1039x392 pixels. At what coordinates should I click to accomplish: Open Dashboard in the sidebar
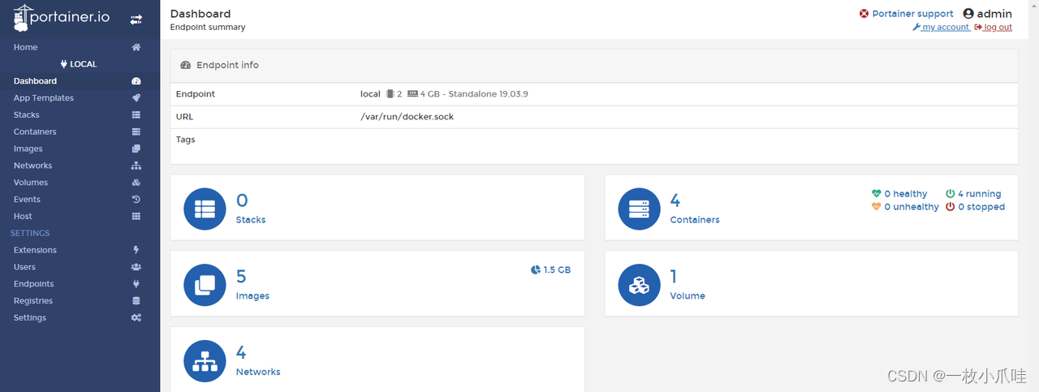click(x=80, y=81)
